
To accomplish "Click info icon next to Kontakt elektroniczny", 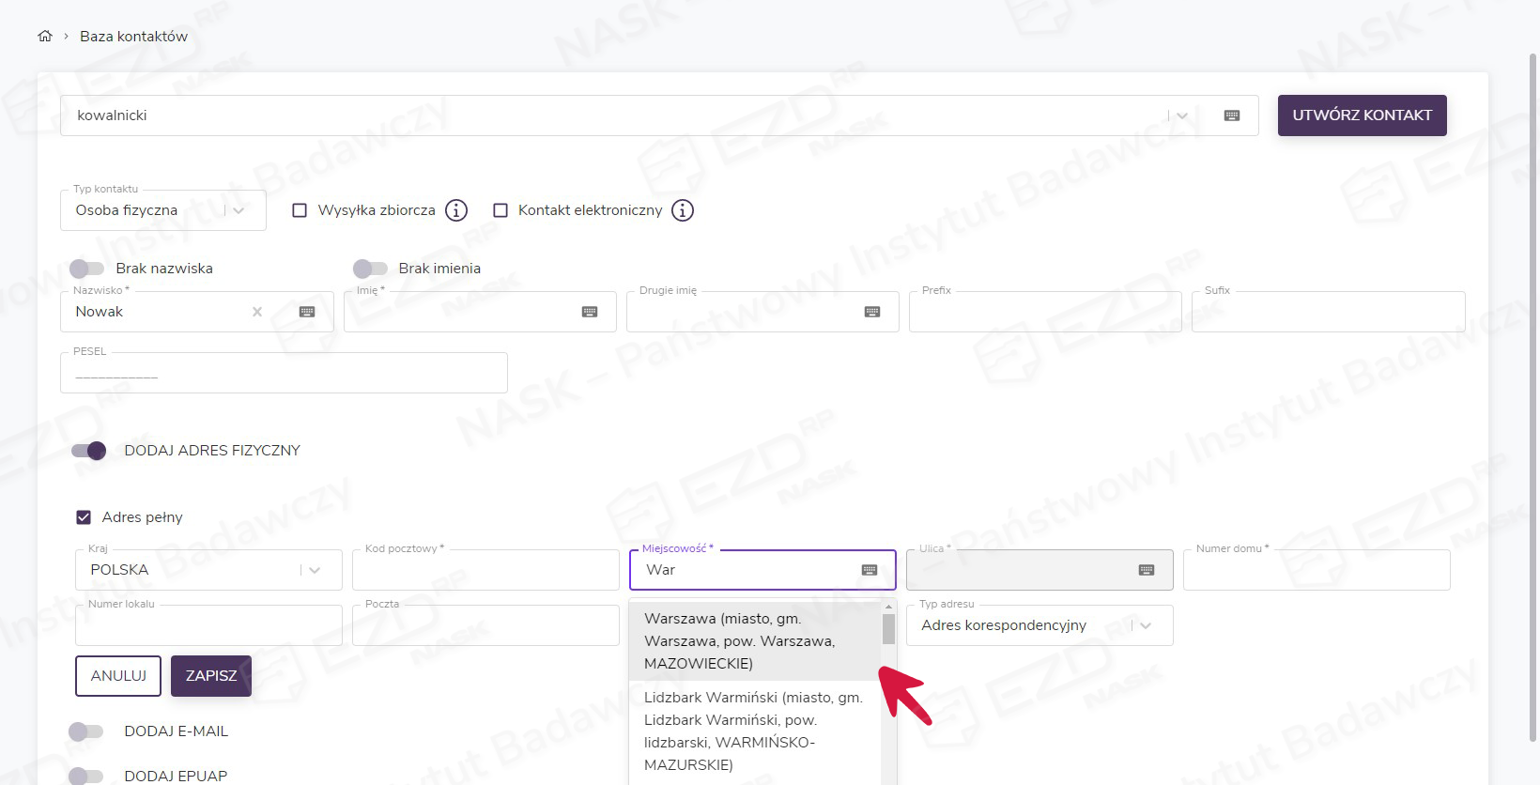I will (x=683, y=210).
